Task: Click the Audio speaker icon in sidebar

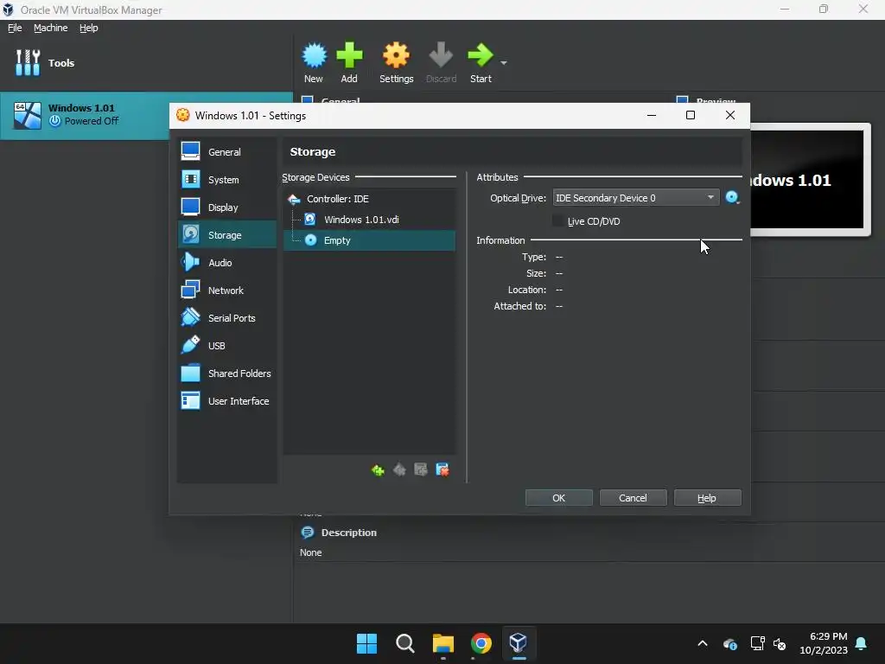Action: [x=190, y=262]
